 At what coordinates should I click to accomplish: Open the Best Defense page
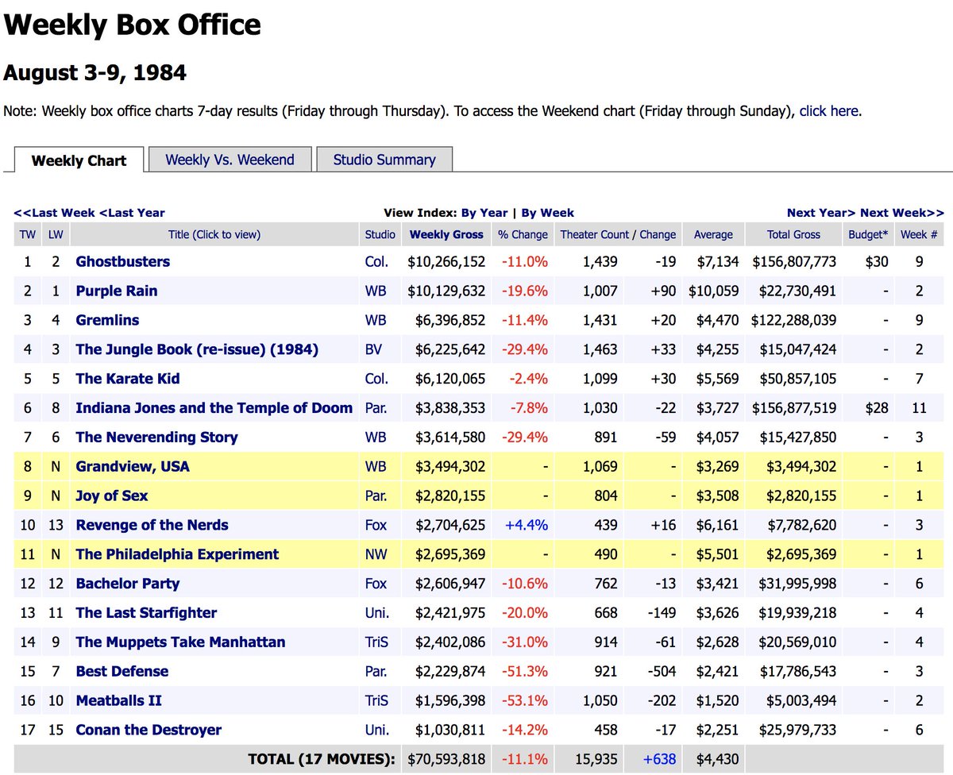122,672
